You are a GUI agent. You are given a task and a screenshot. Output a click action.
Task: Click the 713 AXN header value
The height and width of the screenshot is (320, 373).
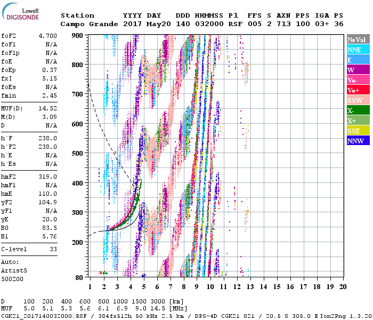[x=283, y=24]
